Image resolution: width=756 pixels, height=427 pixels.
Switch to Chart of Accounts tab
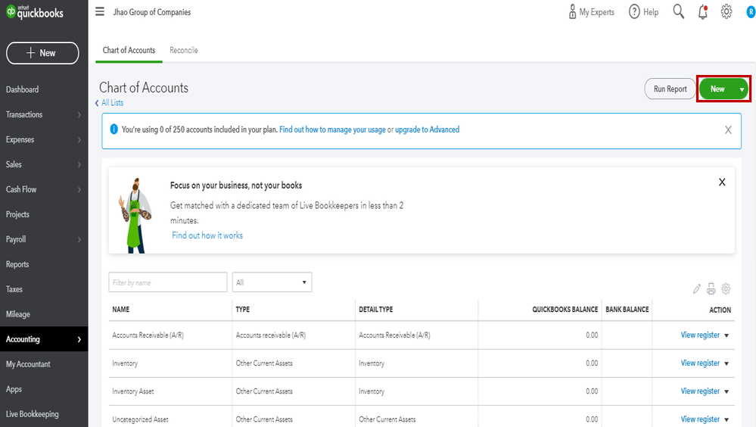129,50
